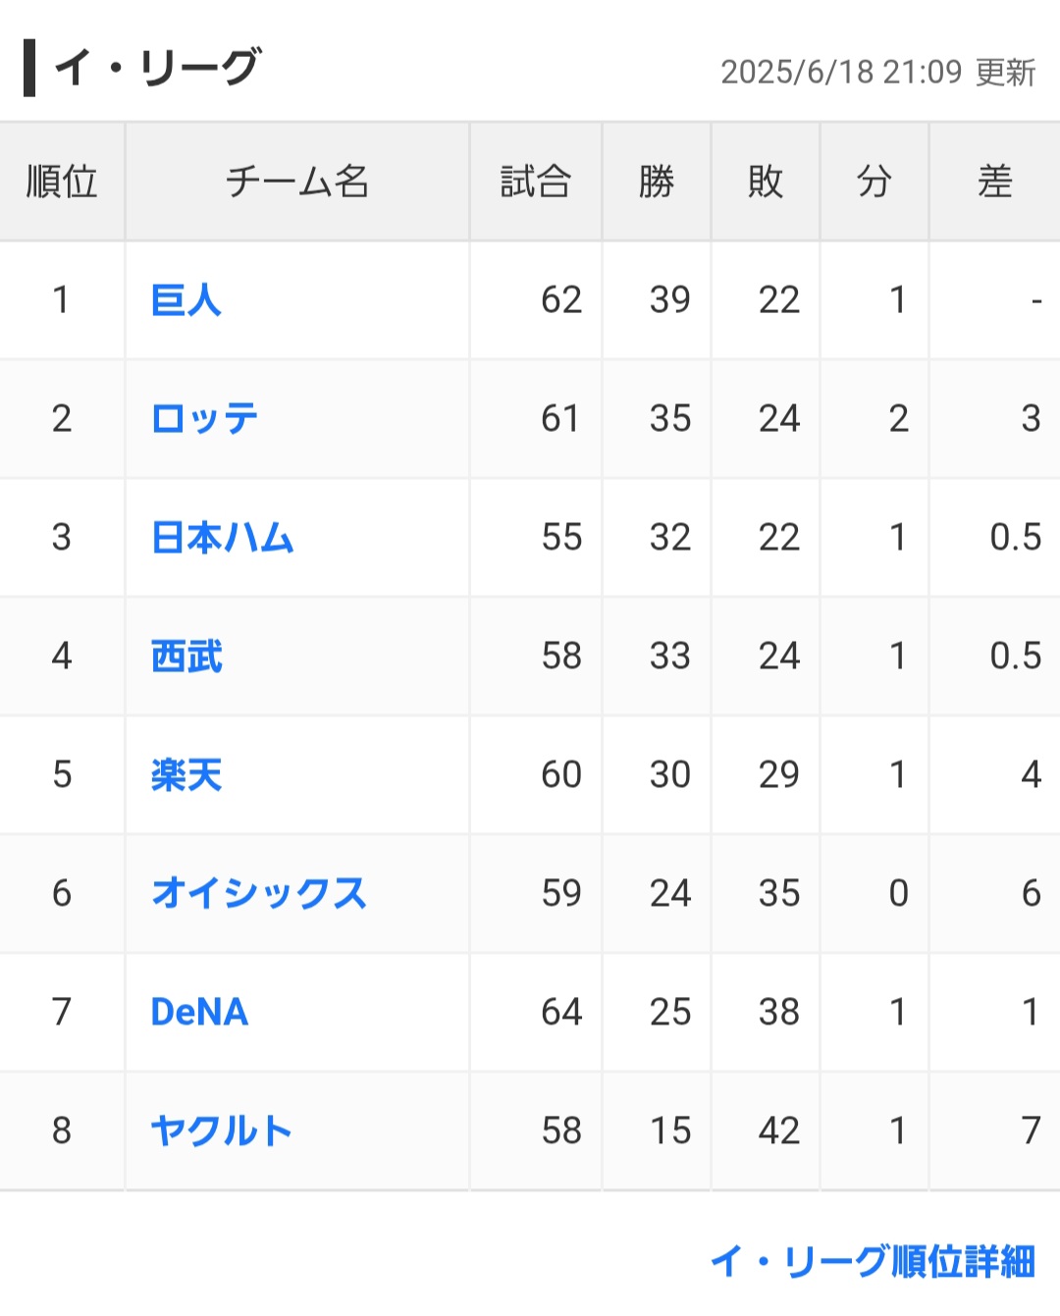1060x1316 pixels.
Task: Click the 敗 column header
Action: (766, 182)
